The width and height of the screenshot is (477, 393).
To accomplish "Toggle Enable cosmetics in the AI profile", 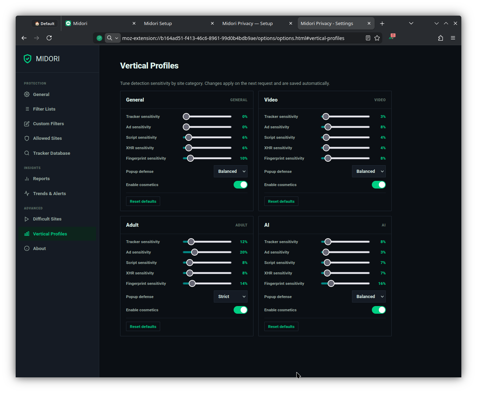I will [379, 310].
